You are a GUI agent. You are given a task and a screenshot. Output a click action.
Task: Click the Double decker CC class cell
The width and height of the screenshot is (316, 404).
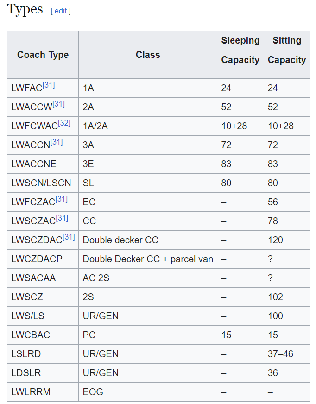148,240
